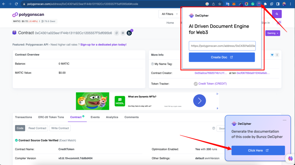Viewport: 295px width, 165px height.
Task: Click the CreditToken contract name value
Action: click(66, 149)
